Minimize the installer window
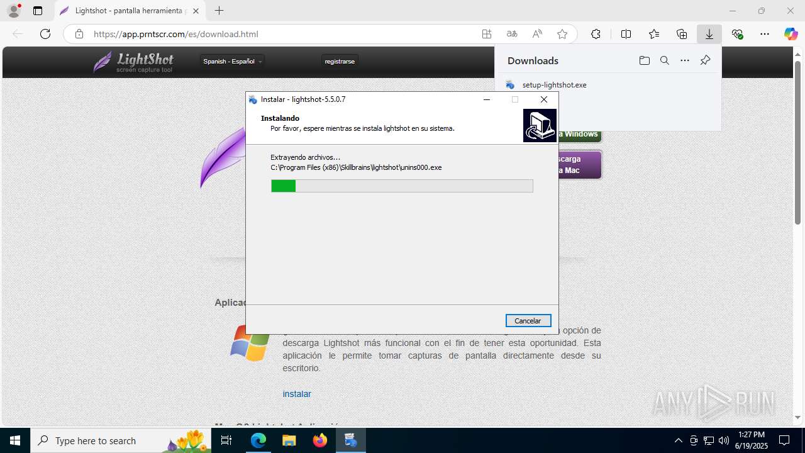This screenshot has height=453, width=805. (x=487, y=99)
